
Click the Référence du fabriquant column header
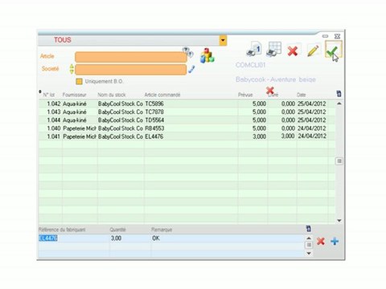point(62,230)
